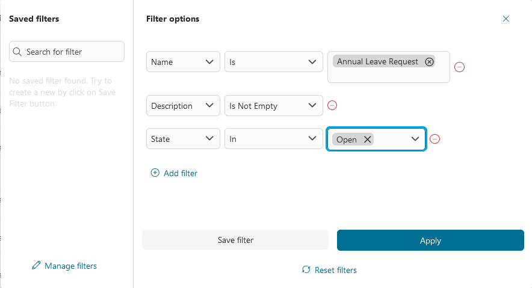Remove the Name filter row

459,67
